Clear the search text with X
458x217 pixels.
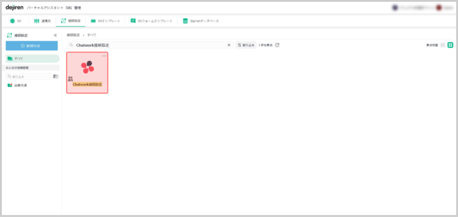tap(229, 45)
